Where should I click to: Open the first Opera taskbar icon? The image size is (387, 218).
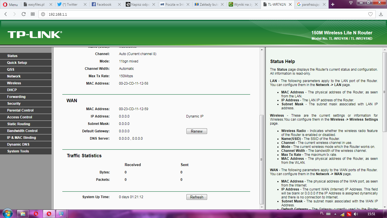pyautogui.click(x=36, y=214)
